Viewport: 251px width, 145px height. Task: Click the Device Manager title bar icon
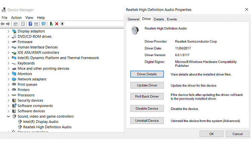(x=4, y=10)
